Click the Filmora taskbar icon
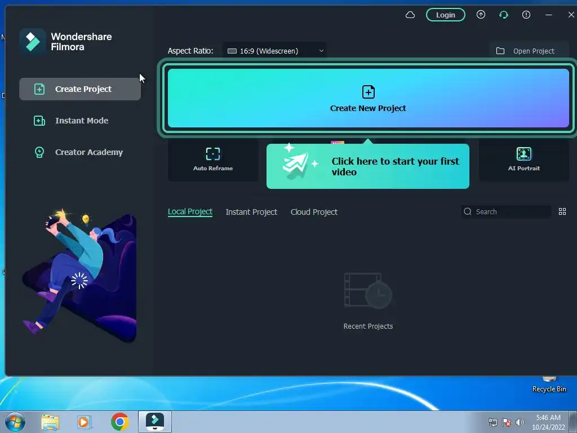This screenshot has width=577, height=433. (155, 422)
